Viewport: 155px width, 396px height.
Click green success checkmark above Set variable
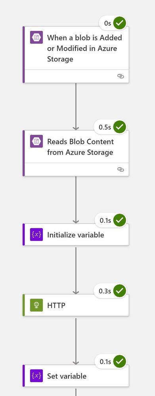[x=120, y=362]
